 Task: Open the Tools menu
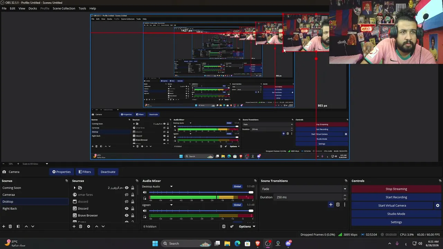[x=82, y=8]
